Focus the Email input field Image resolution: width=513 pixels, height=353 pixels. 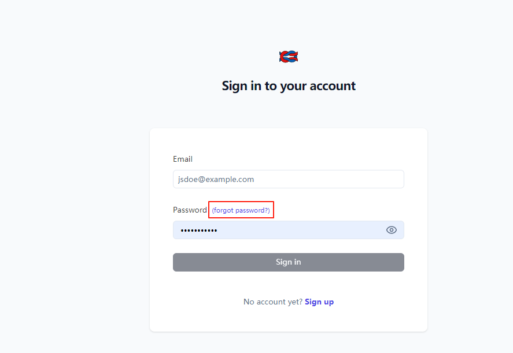(x=288, y=179)
